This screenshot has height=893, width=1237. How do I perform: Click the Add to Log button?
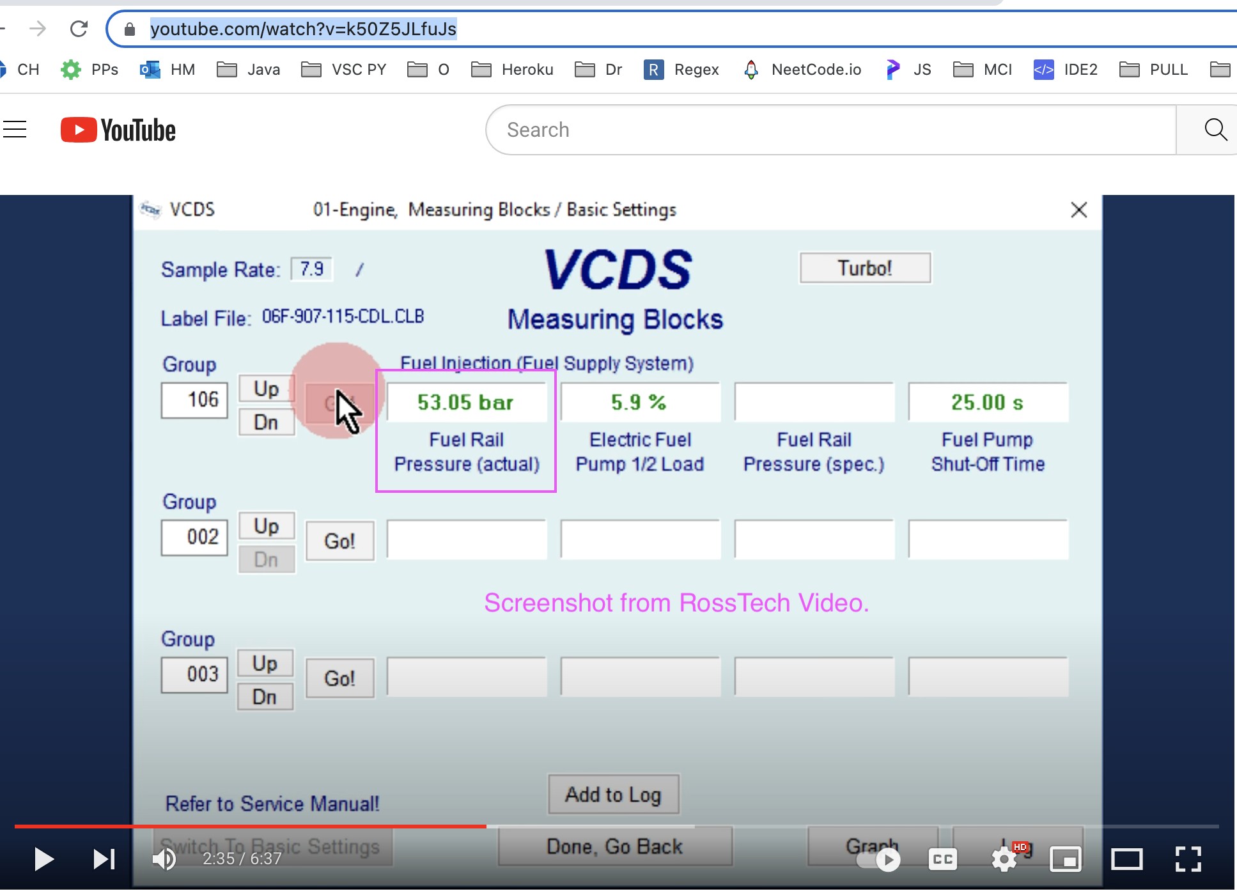tap(613, 795)
